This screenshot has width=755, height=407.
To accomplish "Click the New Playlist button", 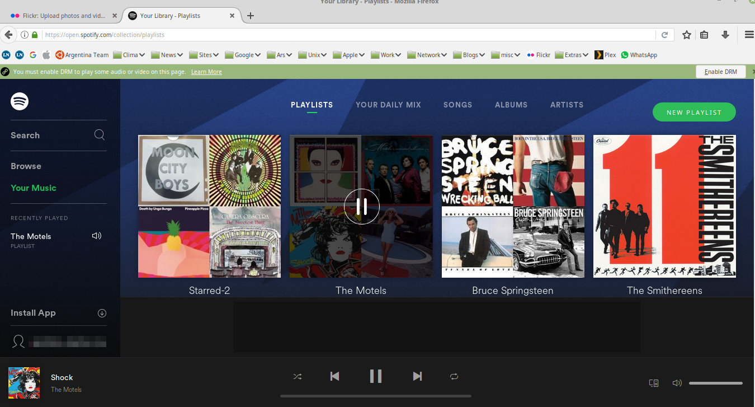I will pyautogui.click(x=694, y=112).
